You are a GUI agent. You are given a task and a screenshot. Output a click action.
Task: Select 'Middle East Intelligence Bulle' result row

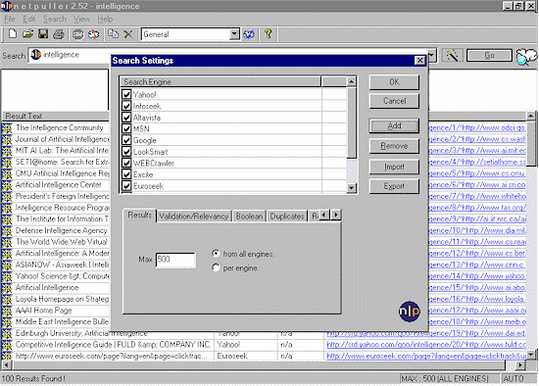pyautogui.click(x=62, y=321)
